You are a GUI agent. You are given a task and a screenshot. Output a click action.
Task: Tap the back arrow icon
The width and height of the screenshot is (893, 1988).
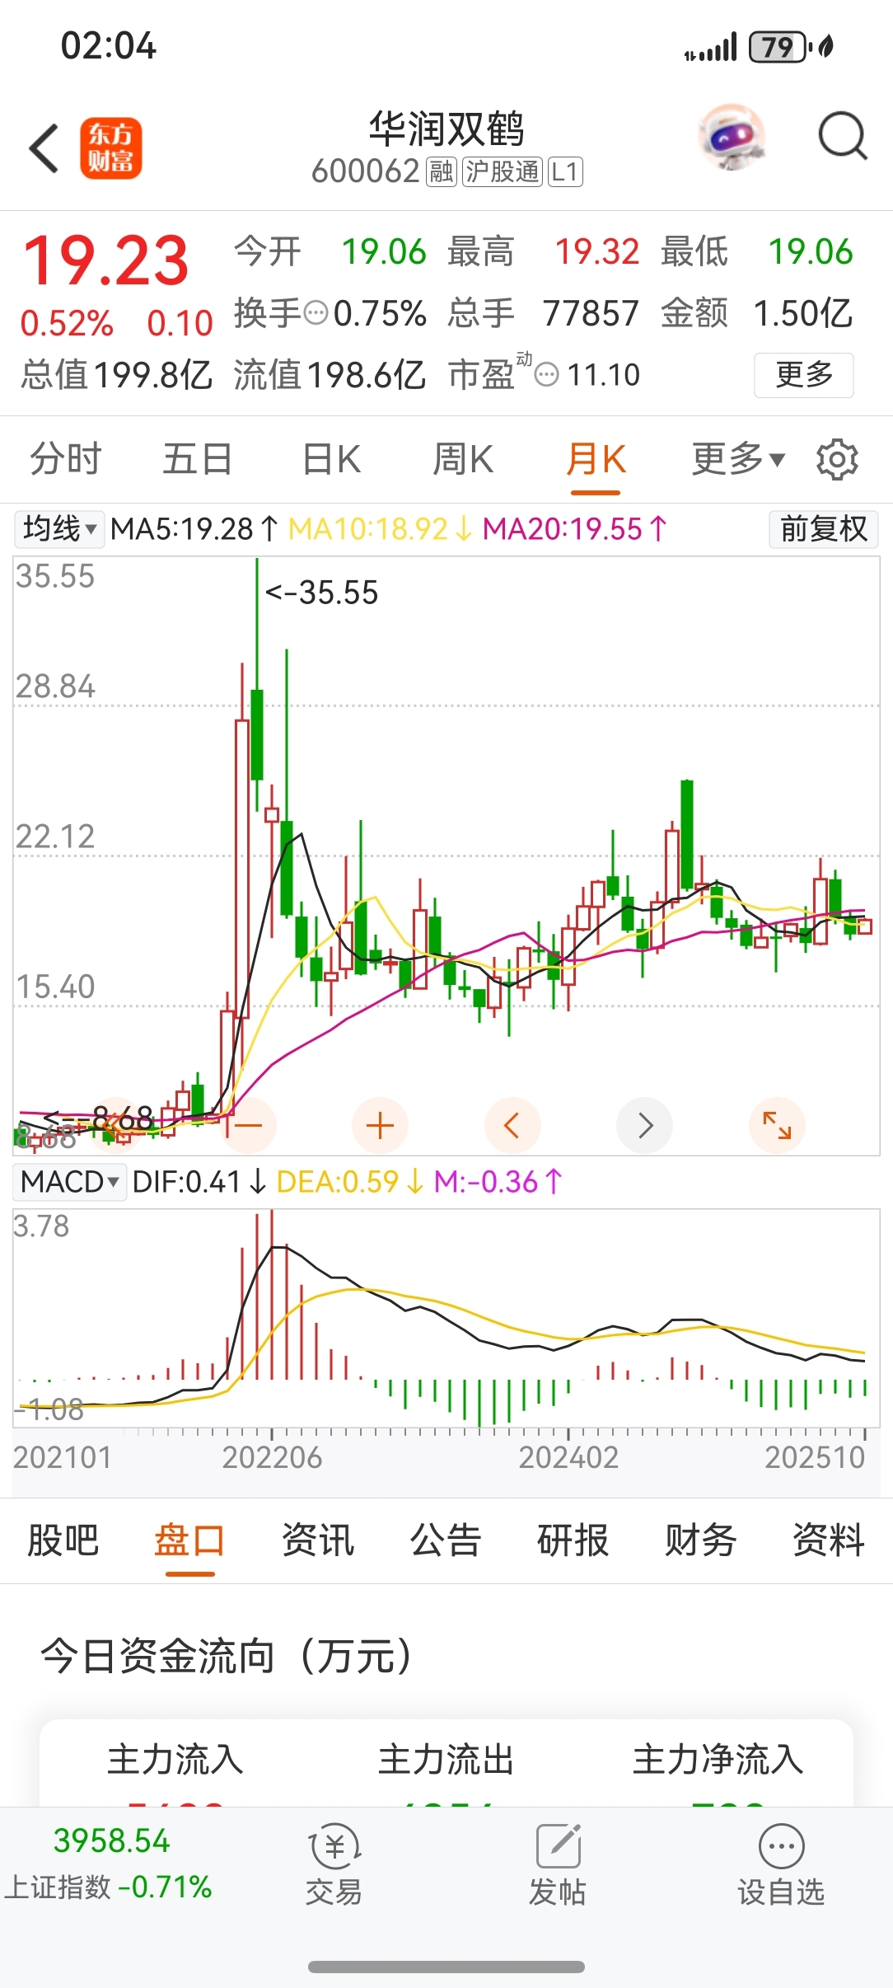(44, 149)
